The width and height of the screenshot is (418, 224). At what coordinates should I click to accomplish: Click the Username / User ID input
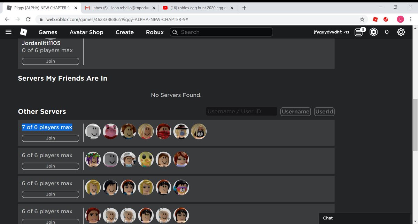coord(241,111)
